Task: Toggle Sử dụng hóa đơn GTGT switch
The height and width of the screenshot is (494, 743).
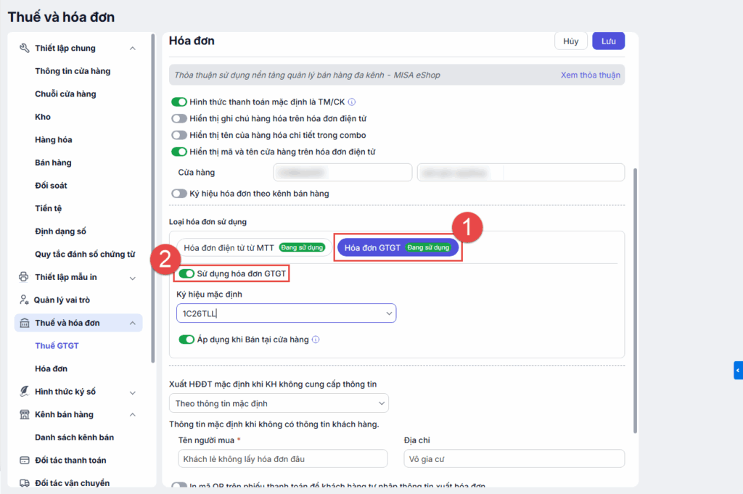Action: tap(186, 273)
